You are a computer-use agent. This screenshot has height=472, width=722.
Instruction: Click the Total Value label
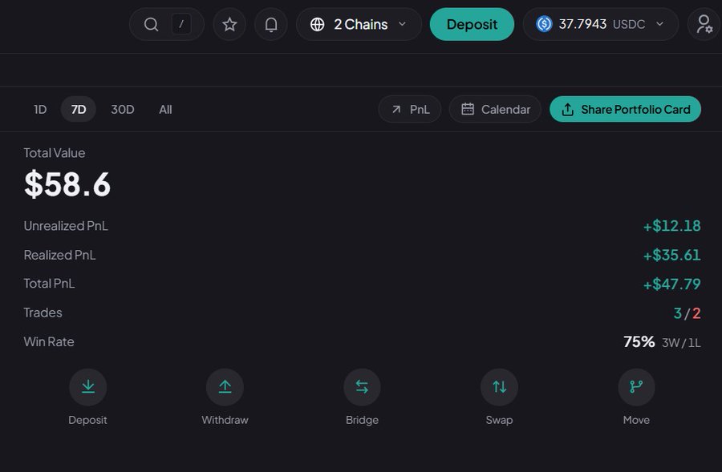coord(55,153)
